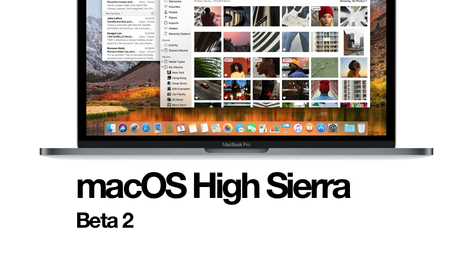Open the Pecorino romano email in Mail
This screenshot has height=265, width=473.
131,5
